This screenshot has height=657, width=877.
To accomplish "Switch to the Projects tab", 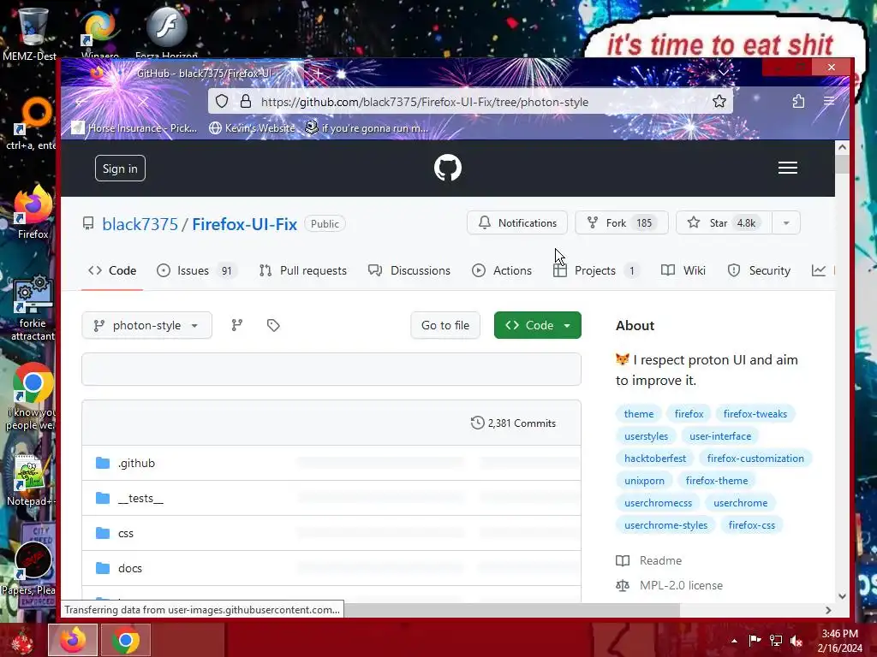I will pyautogui.click(x=595, y=270).
